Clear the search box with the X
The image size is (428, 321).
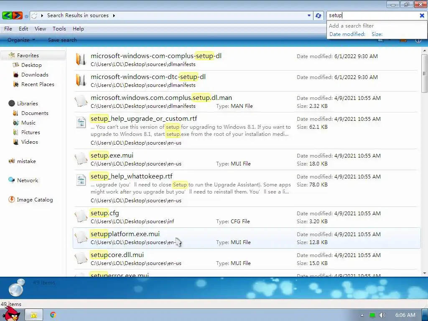point(422,15)
